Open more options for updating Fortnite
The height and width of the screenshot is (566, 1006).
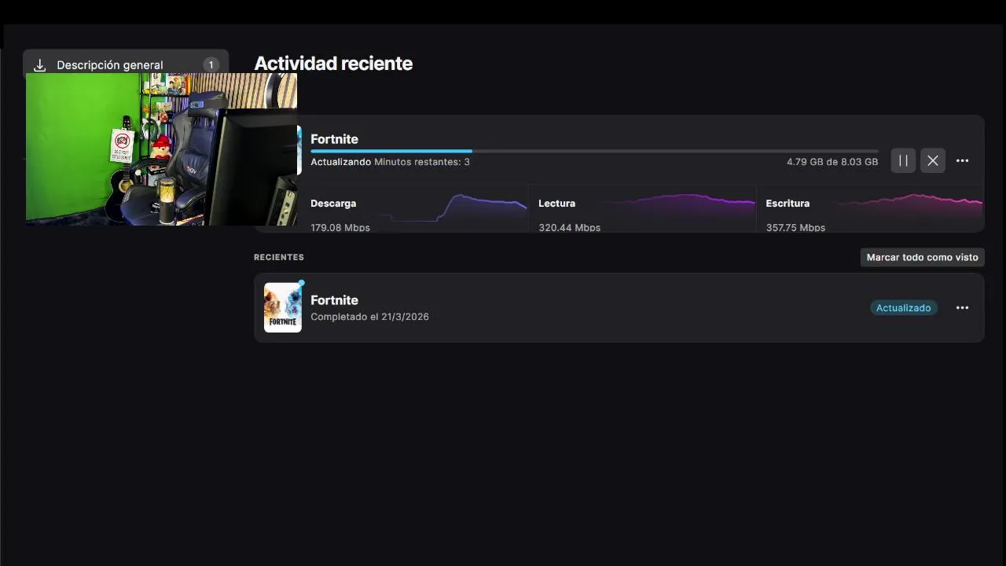point(962,160)
